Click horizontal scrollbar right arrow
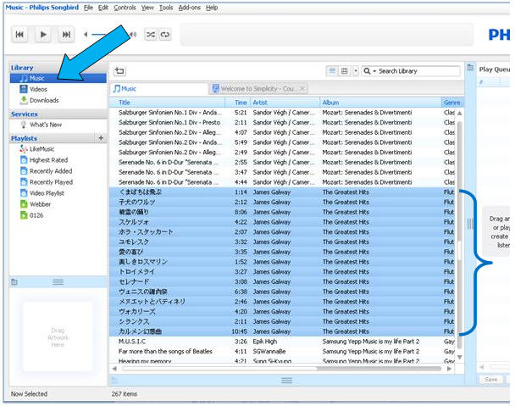This screenshot has width=515, height=406. [x=449, y=369]
